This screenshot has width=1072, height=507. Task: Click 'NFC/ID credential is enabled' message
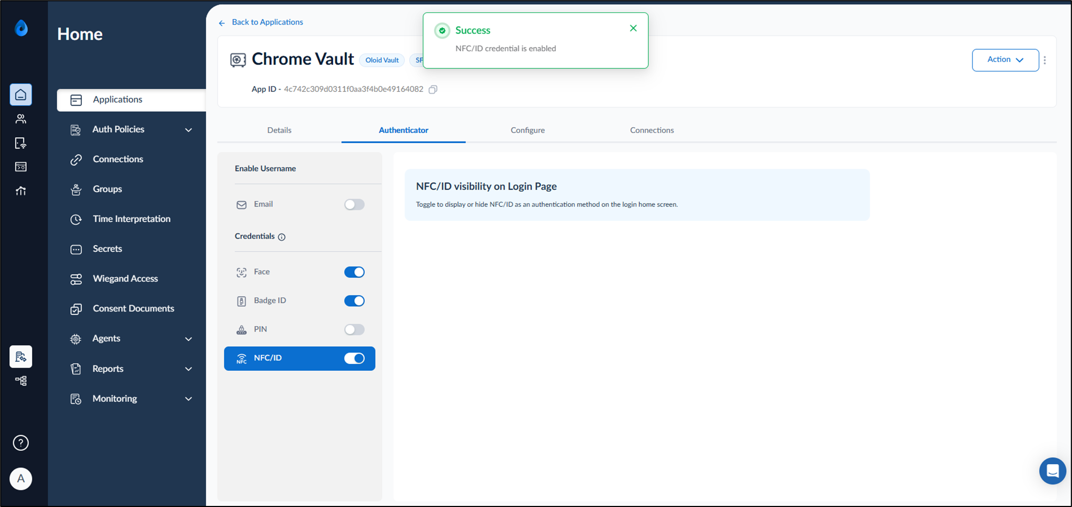(x=506, y=49)
